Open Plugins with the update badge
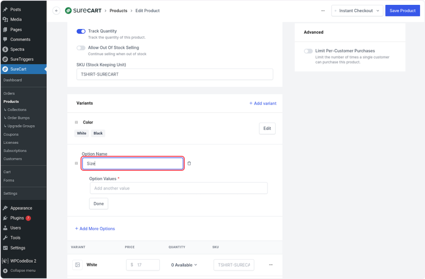 17,218
